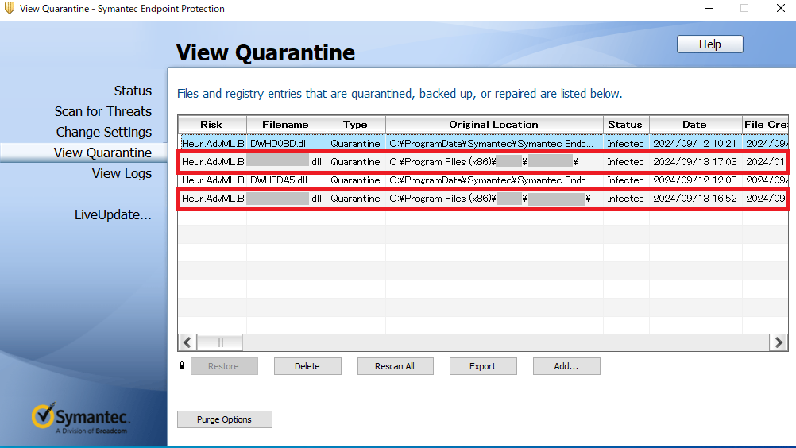Click the horizontal scrollbar thumb
This screenshot has width=796, height=448.
220,342
